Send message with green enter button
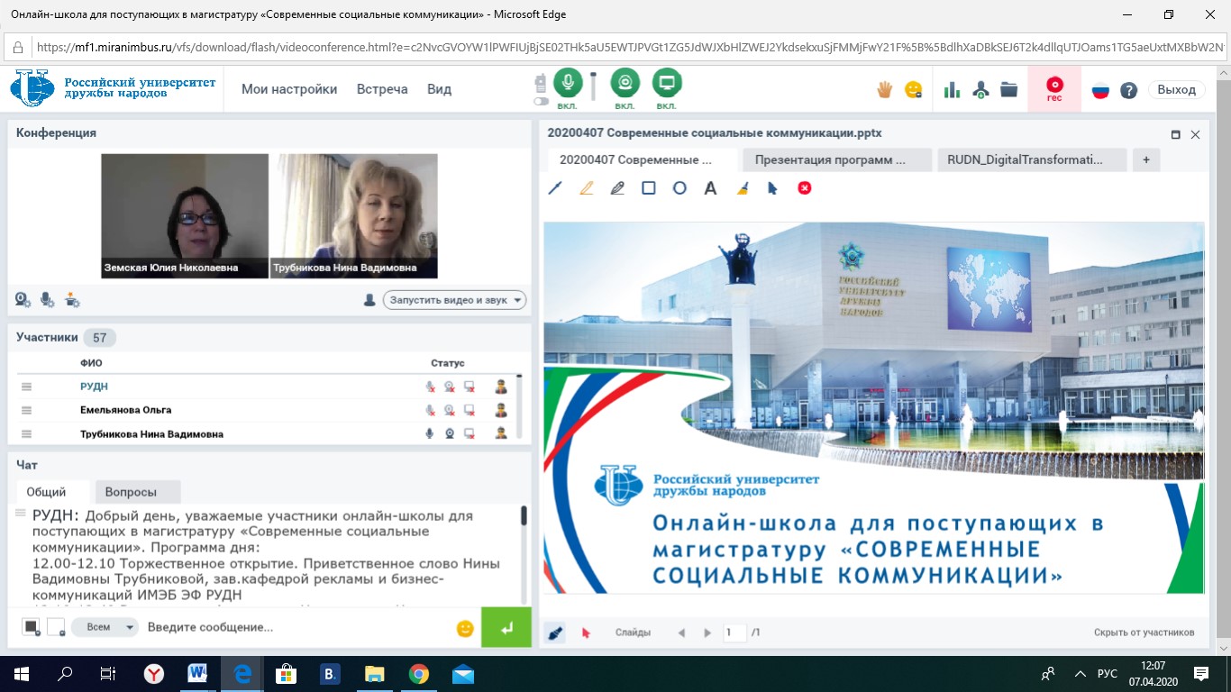The image size is (1231, 692). (506, 627)
